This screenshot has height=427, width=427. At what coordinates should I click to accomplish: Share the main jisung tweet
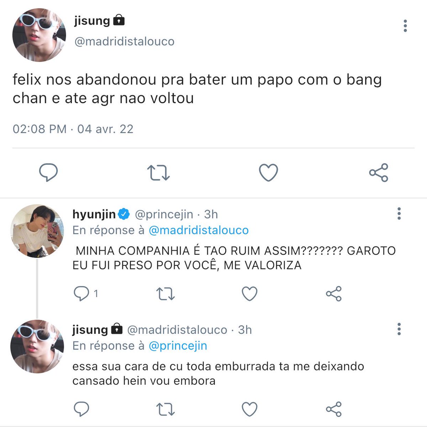coord(378,173)
